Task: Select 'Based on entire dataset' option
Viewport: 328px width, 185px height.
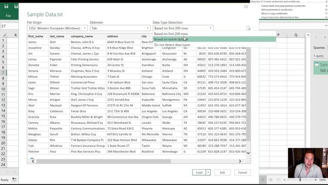Action: click(x=214, y=39)
